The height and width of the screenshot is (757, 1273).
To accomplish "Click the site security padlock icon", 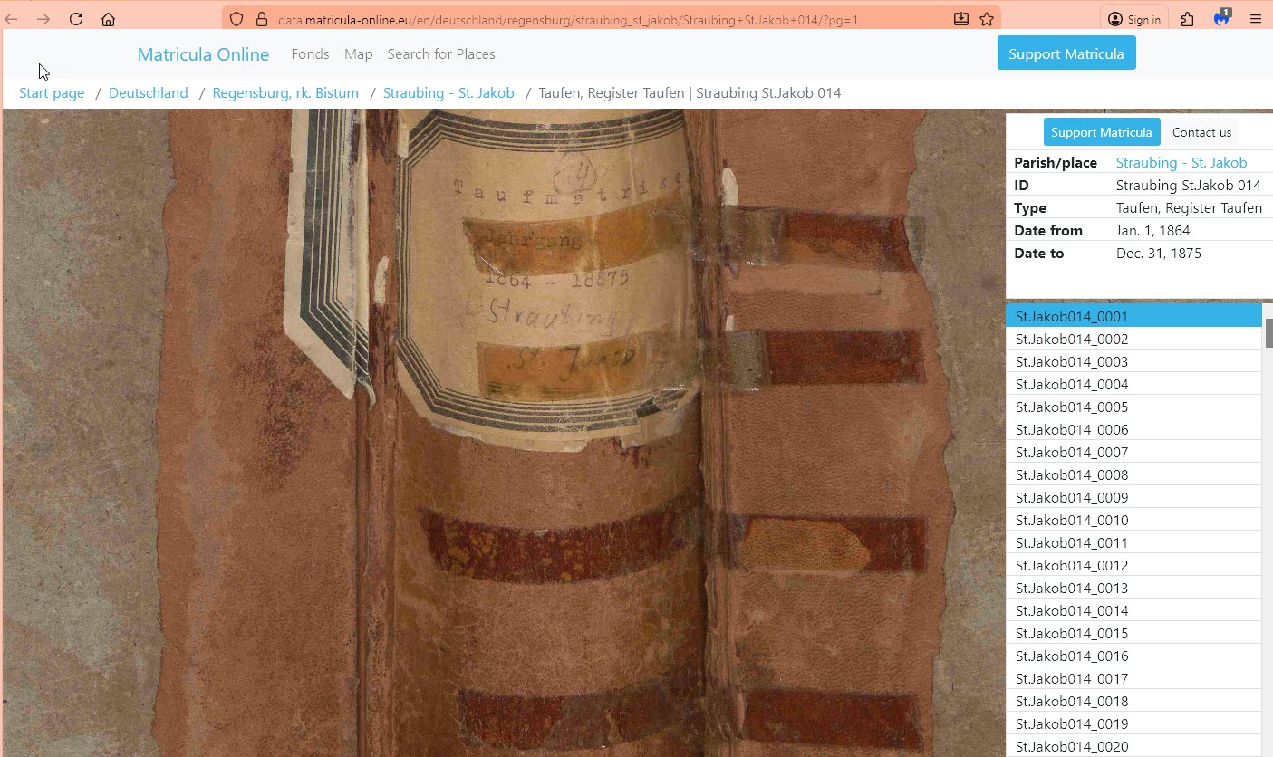I will tap(262, 19).
